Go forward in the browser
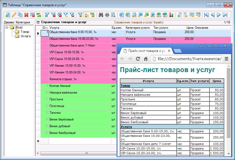Screen dimensions: 235x160 (130, 59)
